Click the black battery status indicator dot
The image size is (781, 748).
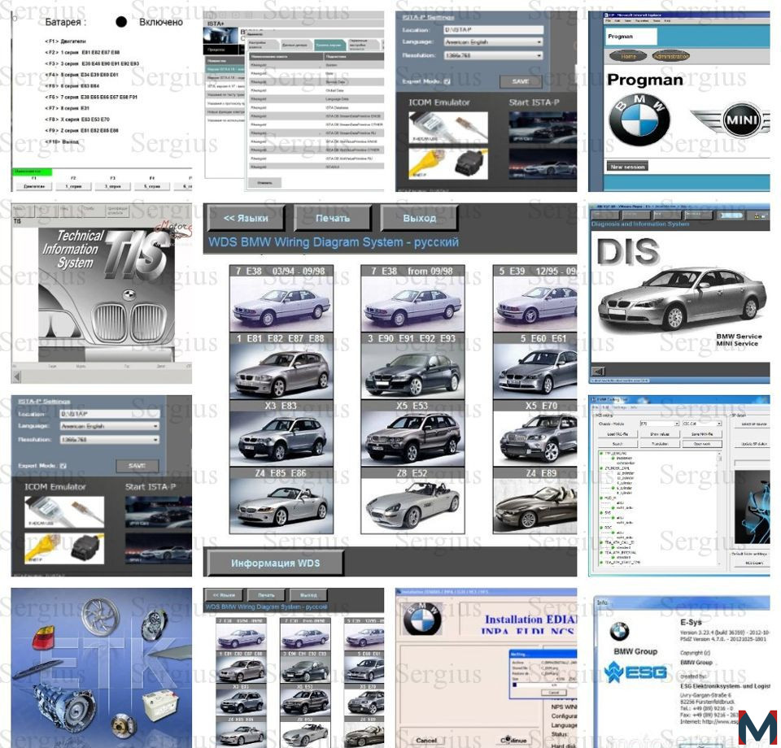click(x=120, y=22)
